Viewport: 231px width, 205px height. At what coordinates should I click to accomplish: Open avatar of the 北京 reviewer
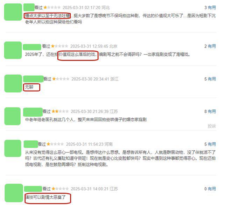[13, 50]
